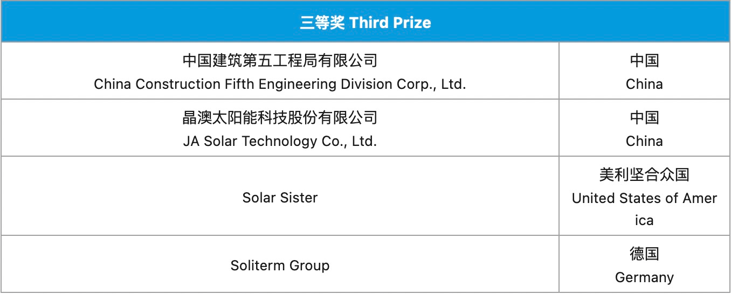Select JA Solar Technology Co., Ltd. text

(280, 141)
